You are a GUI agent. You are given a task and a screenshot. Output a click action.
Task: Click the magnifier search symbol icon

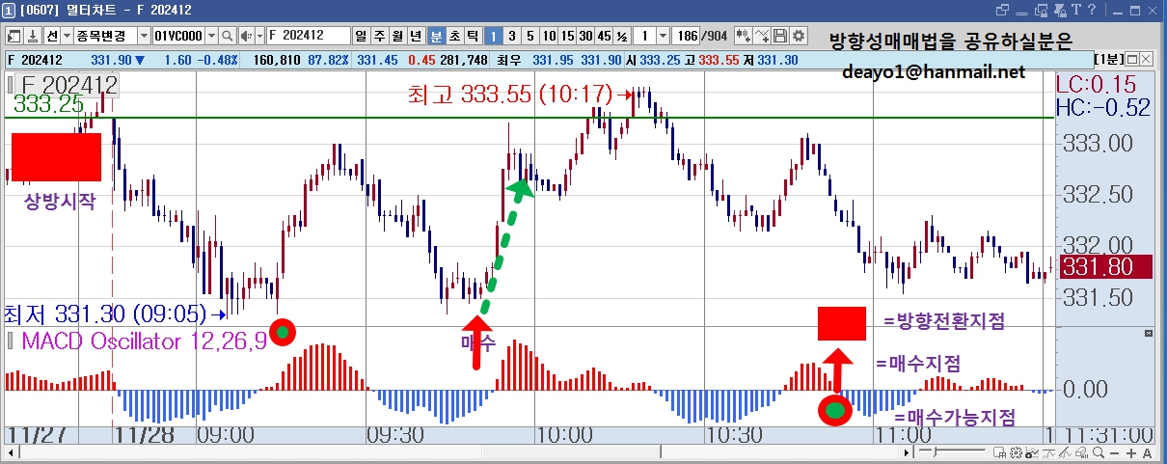(x=227, y=36)
